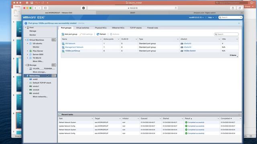Expand the Plex-Server VM node
The width and height of the screenshot is (257, 144).
pos(28,51)
